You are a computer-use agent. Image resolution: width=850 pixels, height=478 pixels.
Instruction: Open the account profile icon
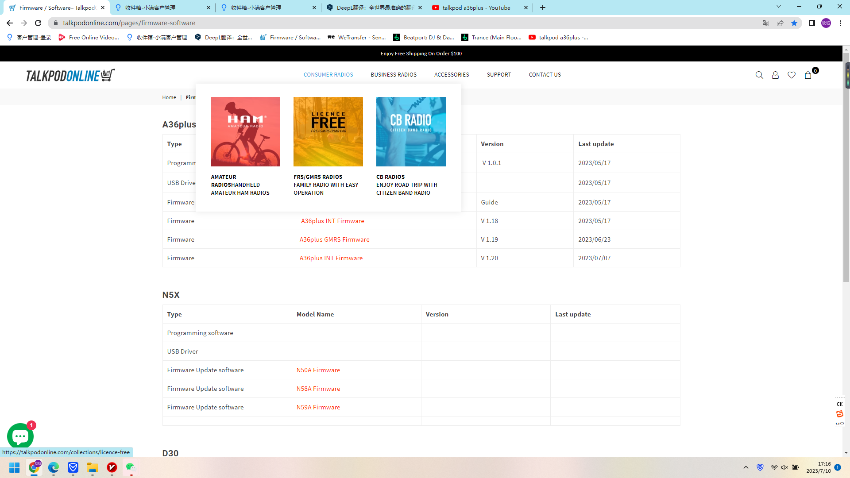click(x=775, y=75)
